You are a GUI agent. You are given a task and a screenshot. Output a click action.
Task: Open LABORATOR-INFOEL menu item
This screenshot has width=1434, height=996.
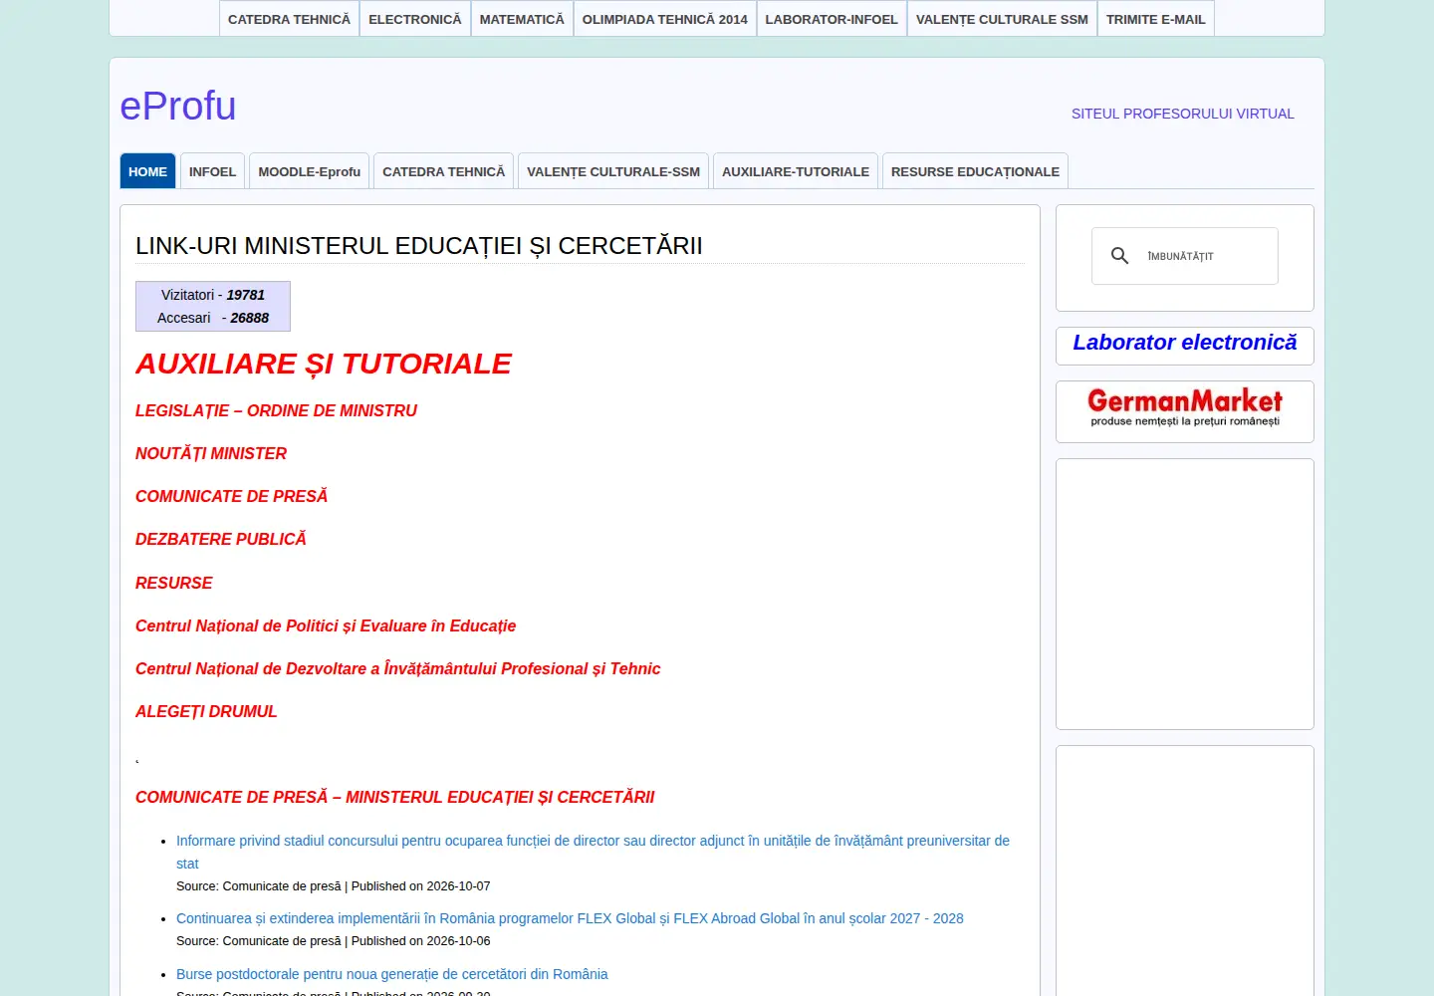tap(832, 19)
